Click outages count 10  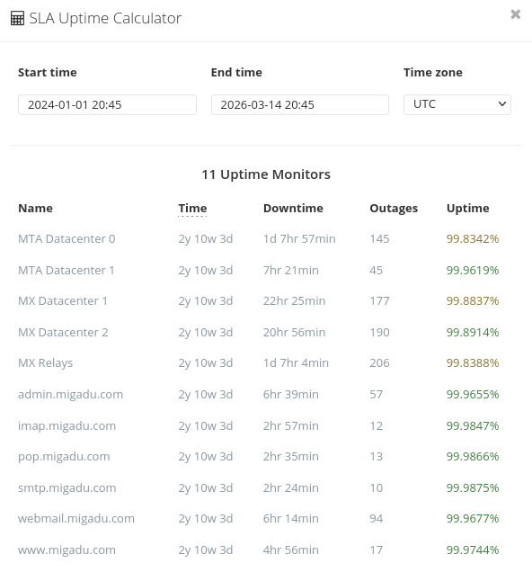377,487
